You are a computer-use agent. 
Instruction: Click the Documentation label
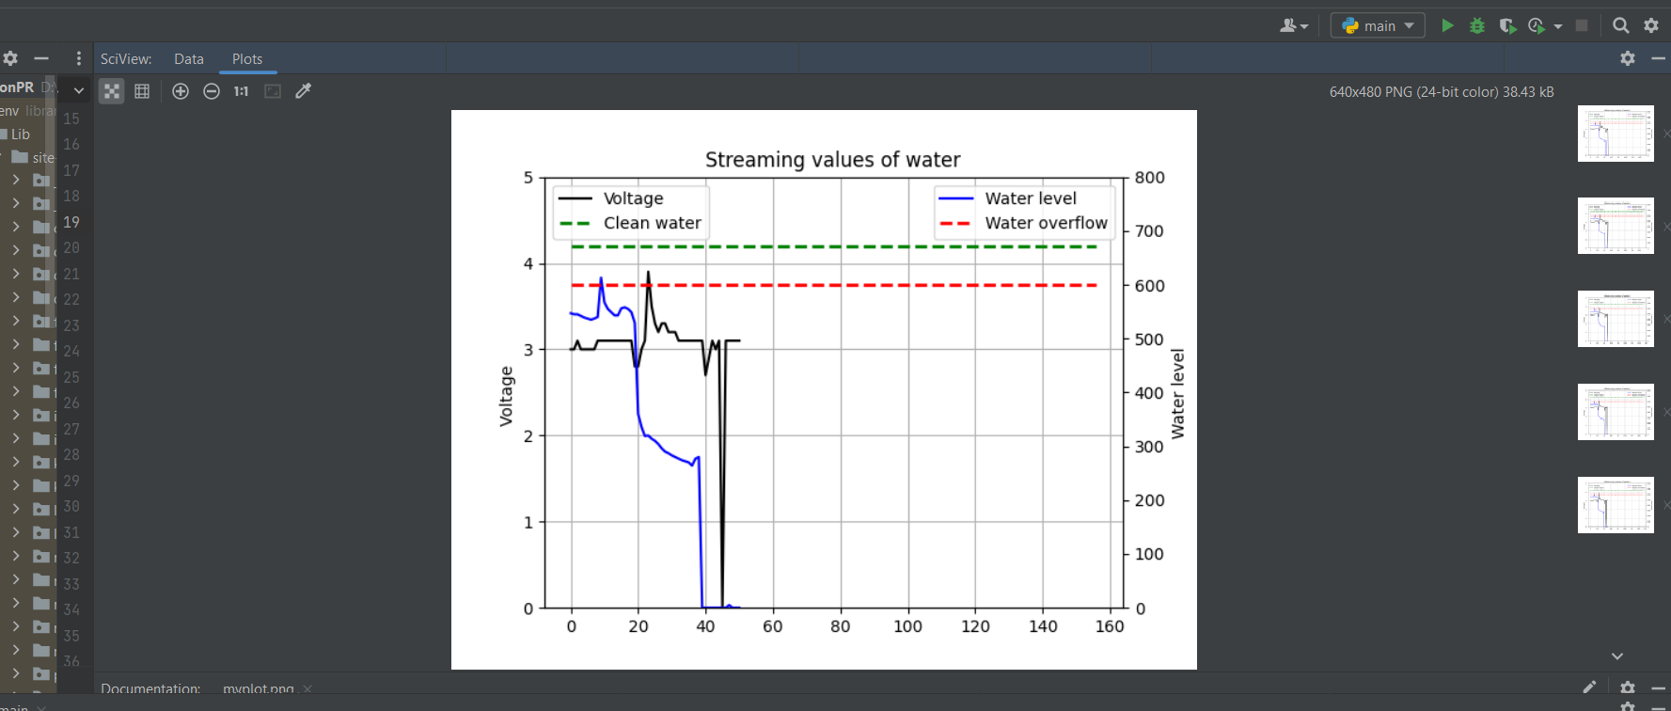(150, 688)
